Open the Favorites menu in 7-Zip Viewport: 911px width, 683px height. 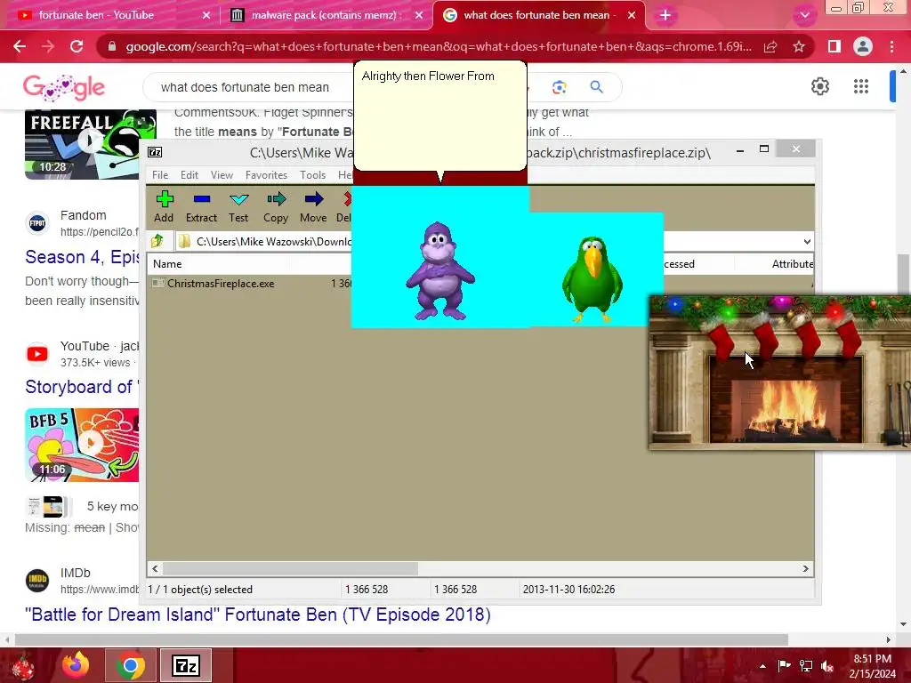coord(266,175)
